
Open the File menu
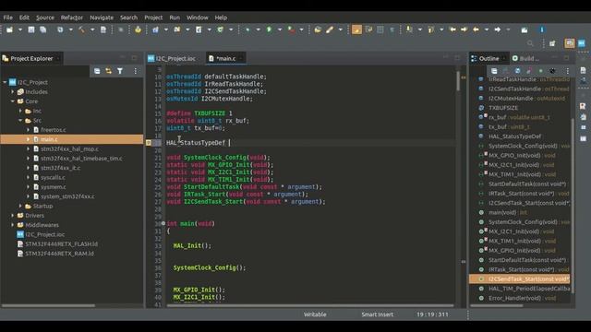(8, 18)
